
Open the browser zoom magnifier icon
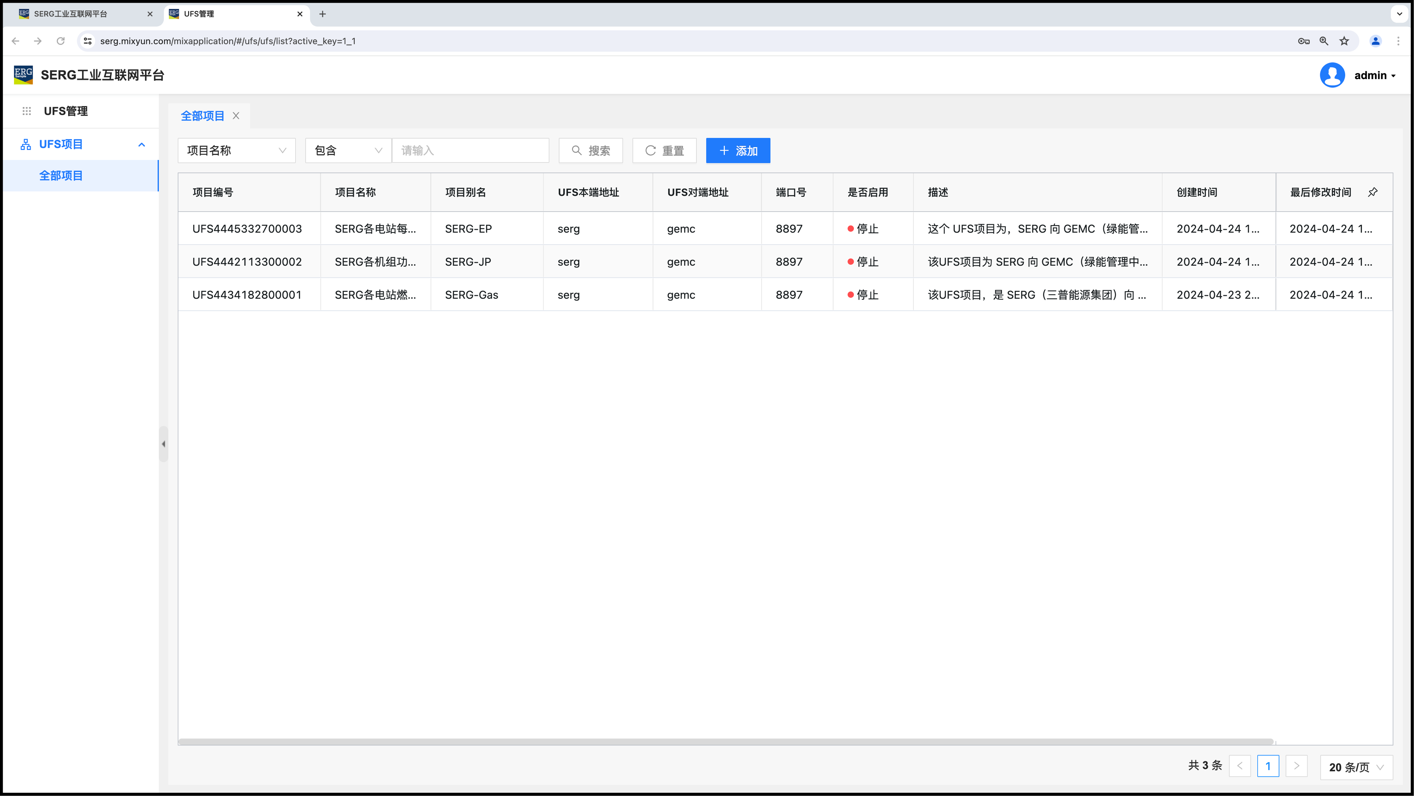coord(1323,41)
